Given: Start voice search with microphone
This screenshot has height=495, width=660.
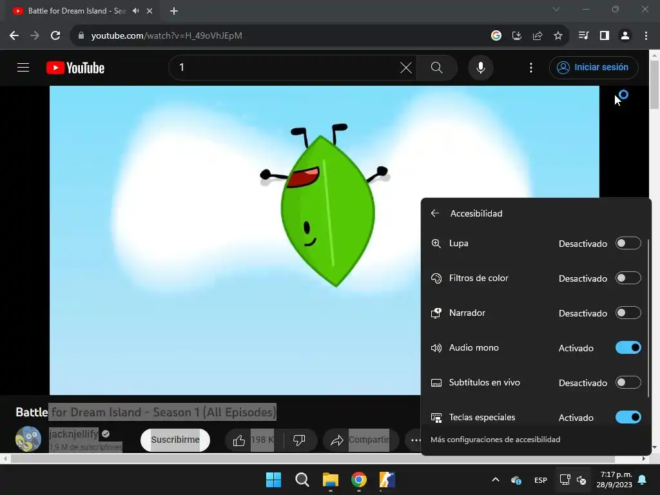Looking at the screenshot, I should 481,68.
